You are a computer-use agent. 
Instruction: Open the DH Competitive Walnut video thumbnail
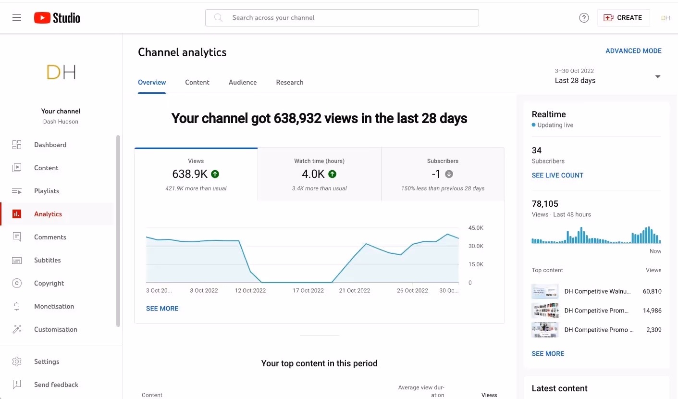tap(545, 291)
